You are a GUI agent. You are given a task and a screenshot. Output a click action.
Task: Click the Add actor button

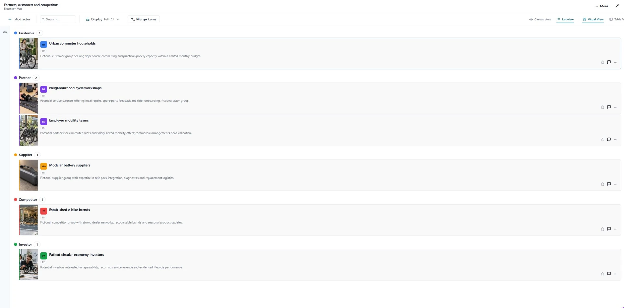tap(19, 19)
